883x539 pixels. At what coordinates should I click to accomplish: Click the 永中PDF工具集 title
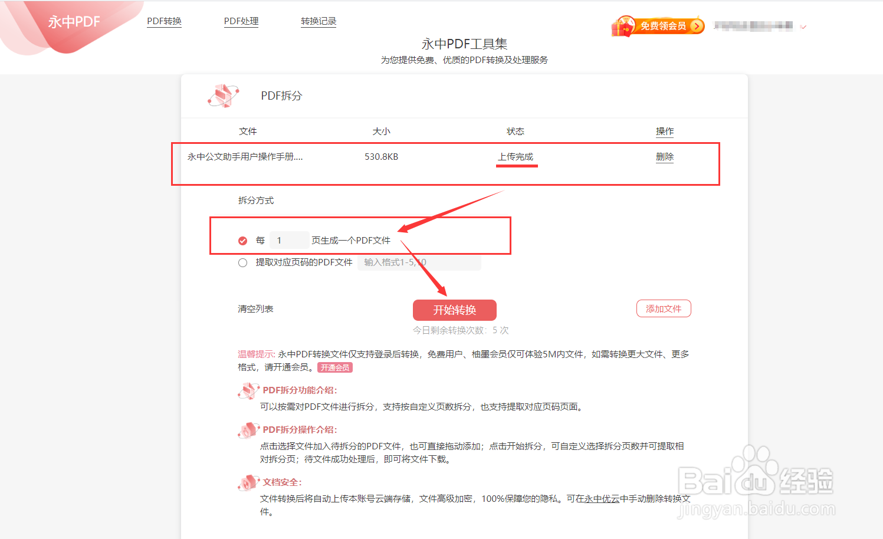464,44
